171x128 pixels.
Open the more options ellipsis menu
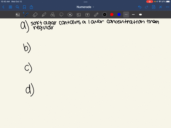pos(167,7)
